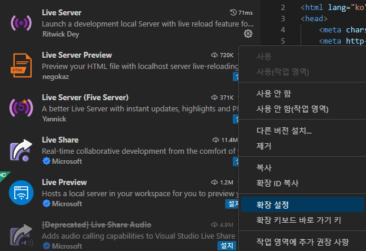Choose '작업 영역에 추가 권장 사항' entry
The image size is (366, 251).
coord(302,242)
